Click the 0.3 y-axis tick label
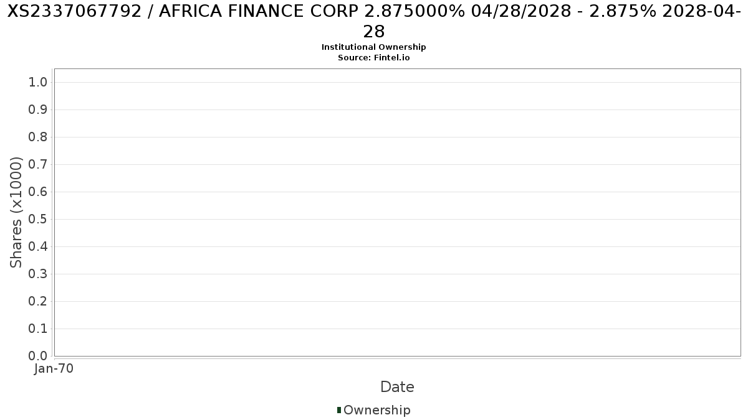This screenshot has width=748, height=420. pyautogui.click(x=38, y=274)
